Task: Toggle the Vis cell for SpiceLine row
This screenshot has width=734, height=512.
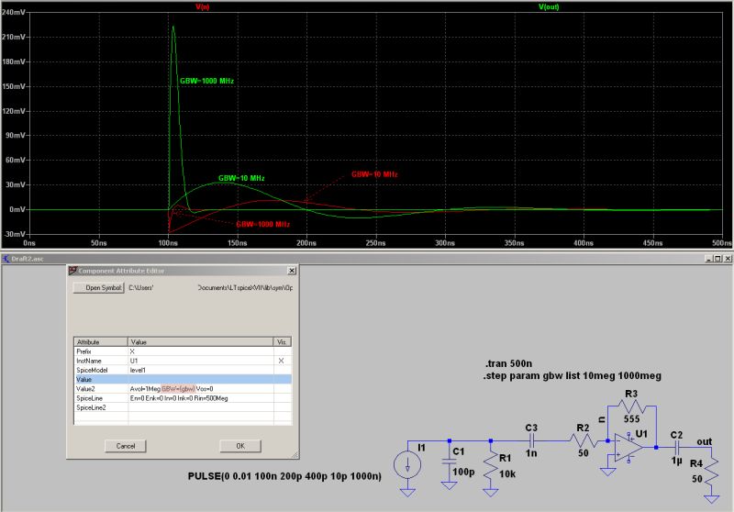Action: pyautogui.click(x=283, y=398)
